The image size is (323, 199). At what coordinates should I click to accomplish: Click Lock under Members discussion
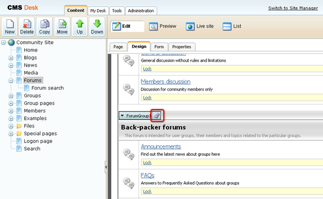(x=147, y=98)
